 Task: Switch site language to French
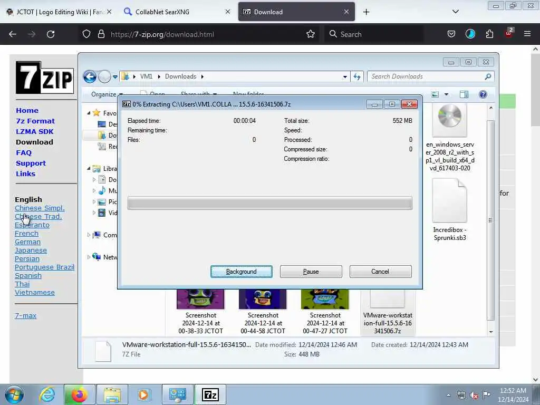coord(26,234)
